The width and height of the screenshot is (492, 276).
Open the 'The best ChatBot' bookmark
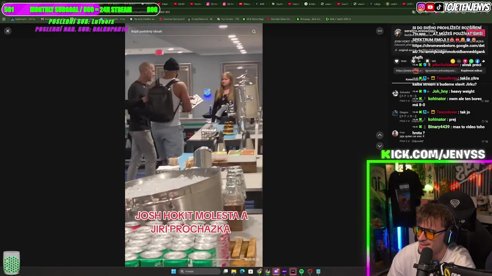(x=143, y=19)
